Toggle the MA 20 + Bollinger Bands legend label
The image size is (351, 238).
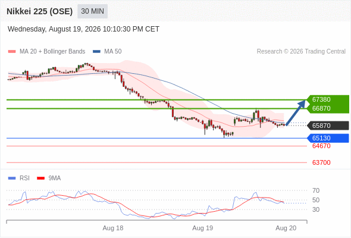pos(52,52)
